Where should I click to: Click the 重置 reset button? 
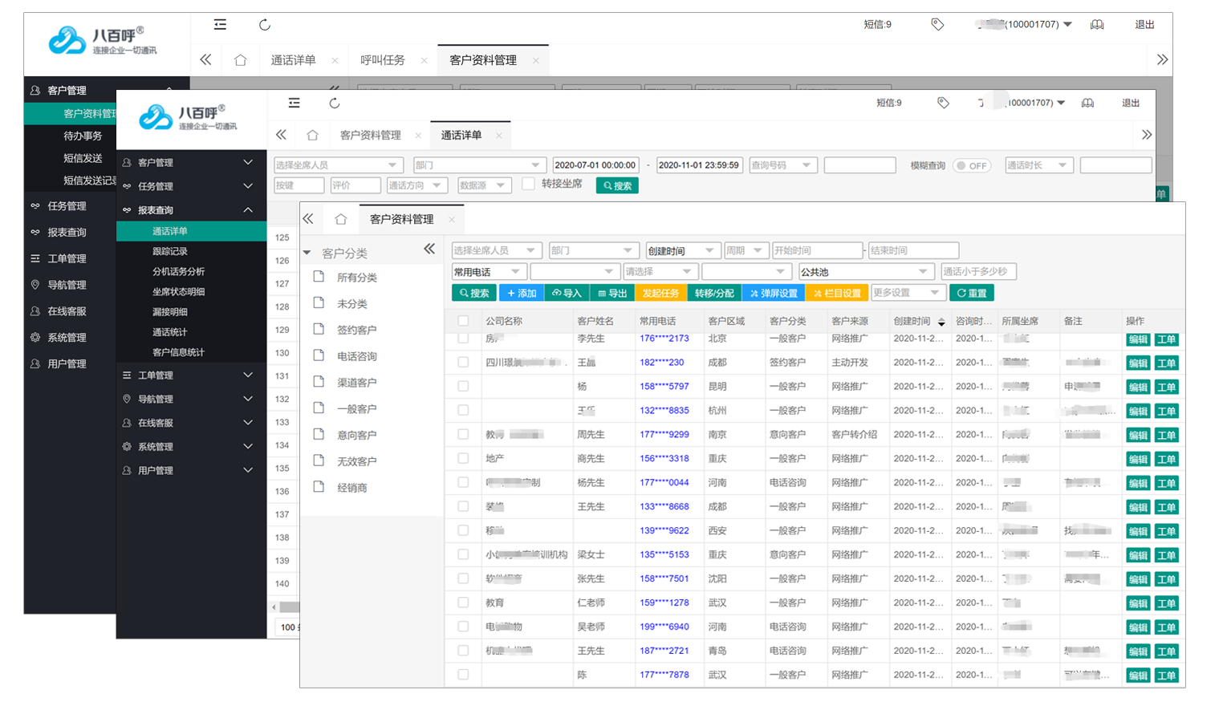click(x=972, y=294)
